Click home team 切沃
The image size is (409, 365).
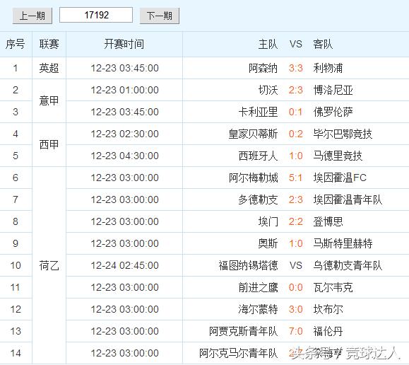point(268,90)
